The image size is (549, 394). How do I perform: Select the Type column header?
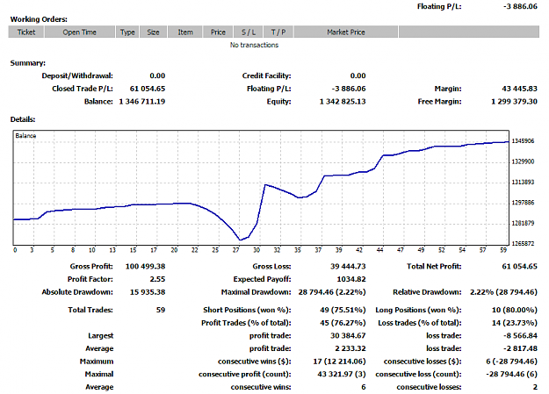(127, 32)
